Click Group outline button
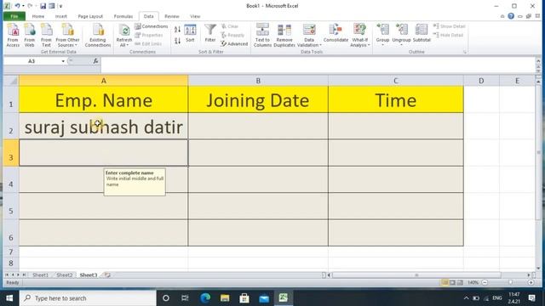Image resolution: width=545 pixels, height=306 pixels. click(382, 34)
